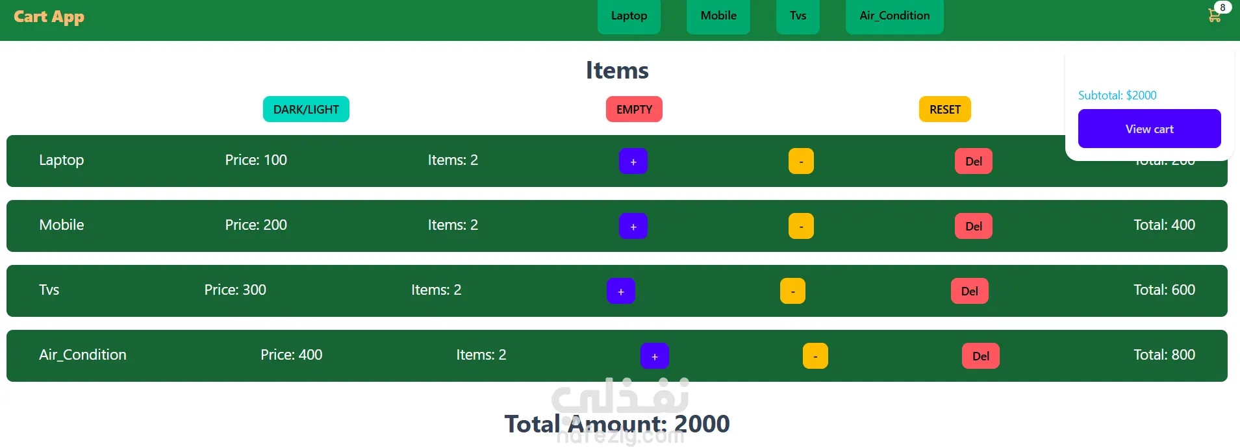
Task: Increase Laptop quantity with plus button
Action: [x=633, y=161]
